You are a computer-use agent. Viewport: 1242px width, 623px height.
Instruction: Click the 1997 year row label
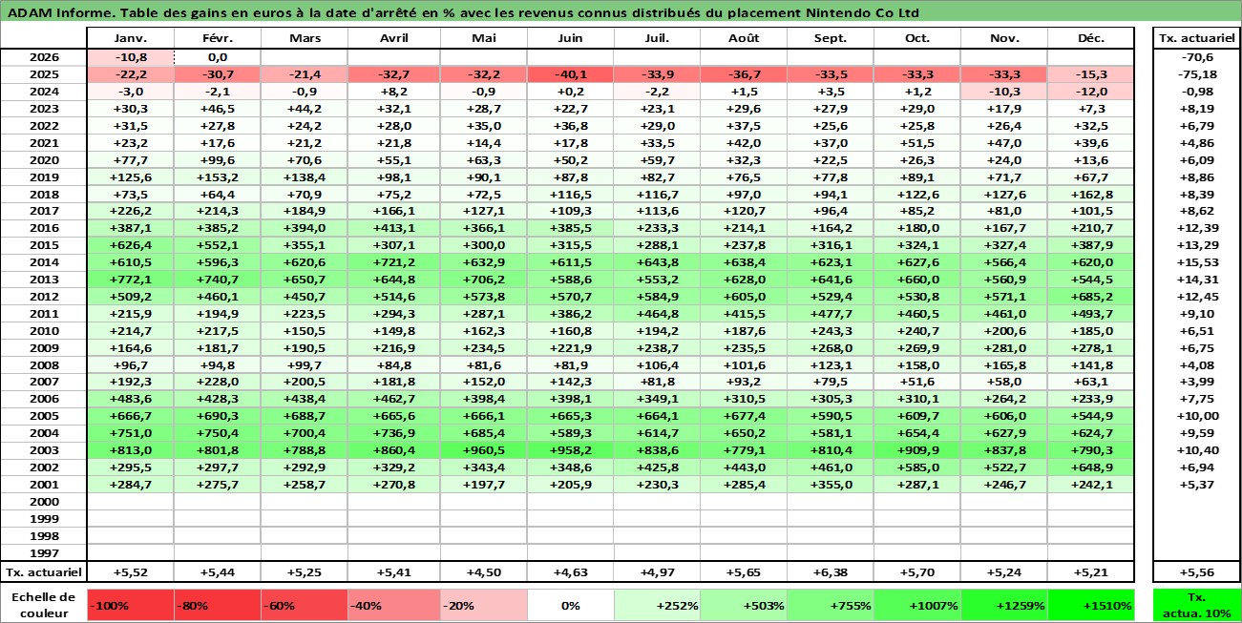44,553
